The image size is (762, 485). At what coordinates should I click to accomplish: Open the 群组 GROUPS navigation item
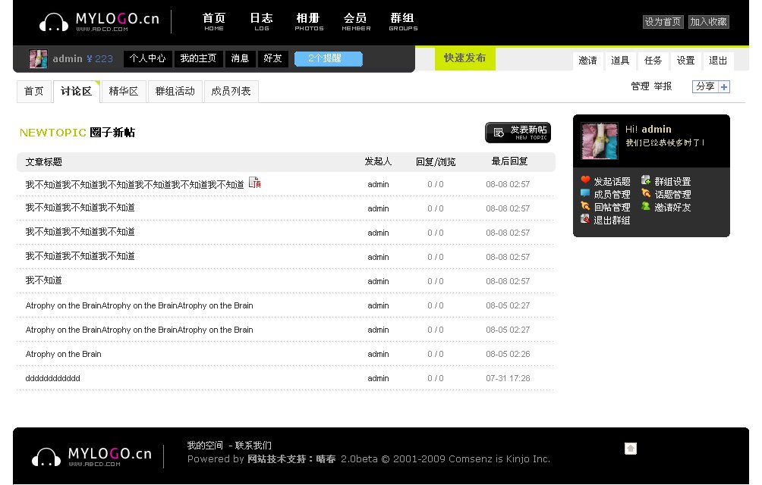pyautogui.click(x=403, y=22)
